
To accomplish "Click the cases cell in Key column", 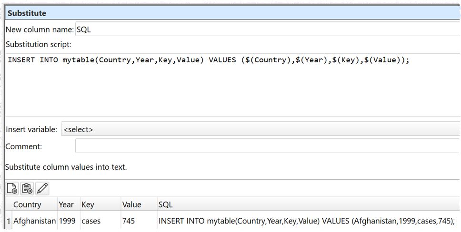I will click(x=91, y=221).
